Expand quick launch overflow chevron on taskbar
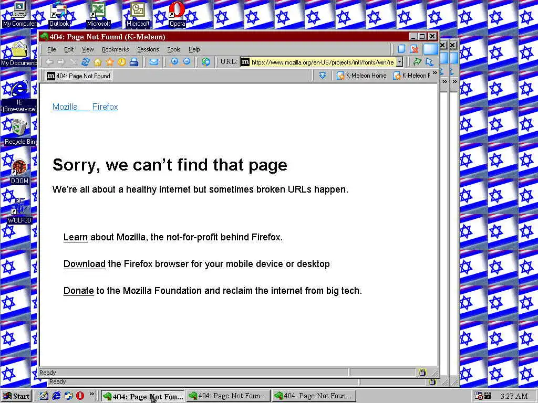Image resolution: width=538 pixels, height=403 pixels. pos(91,394)
